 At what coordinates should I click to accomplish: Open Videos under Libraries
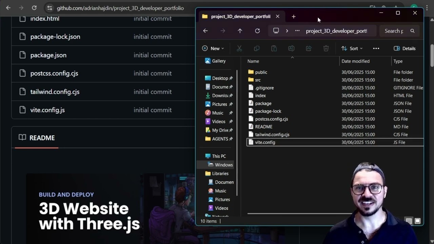click(x=218, y=208)
